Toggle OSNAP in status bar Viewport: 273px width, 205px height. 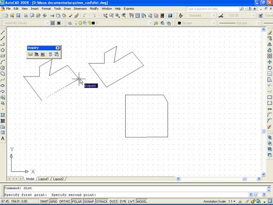click(89, 201)
